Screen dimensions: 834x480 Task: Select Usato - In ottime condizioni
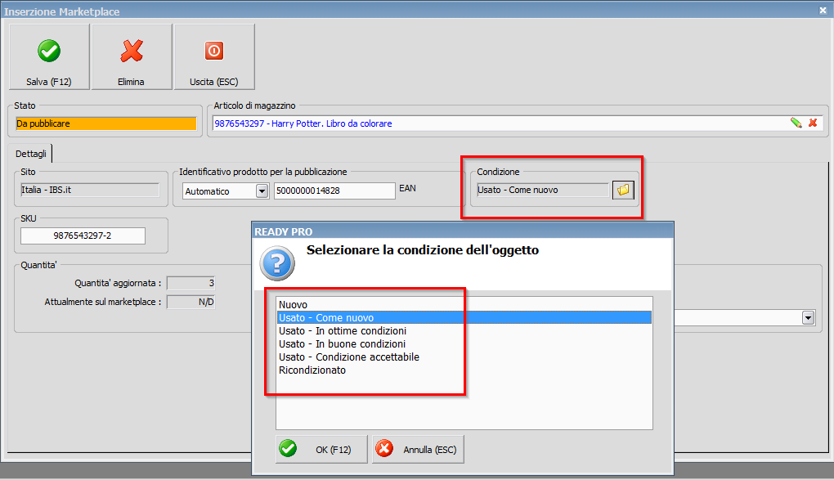click(x=464, y=330)
